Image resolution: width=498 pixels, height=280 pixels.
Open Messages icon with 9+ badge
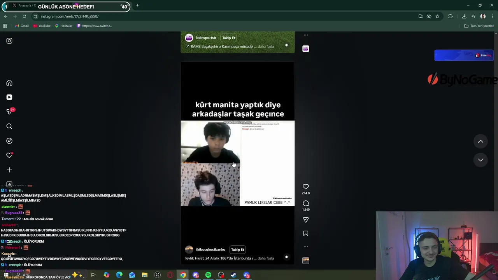9,112
